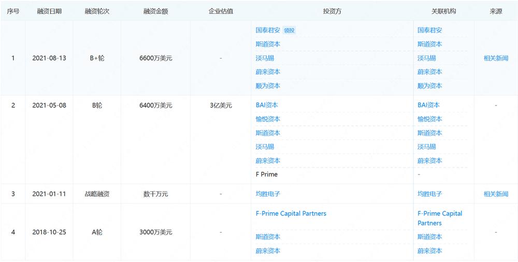The image size is (518, 262).
Task: Open F-Prime Capital Partners link in 投资方 column
Action: pyautogui.click(x=291, y=213)
